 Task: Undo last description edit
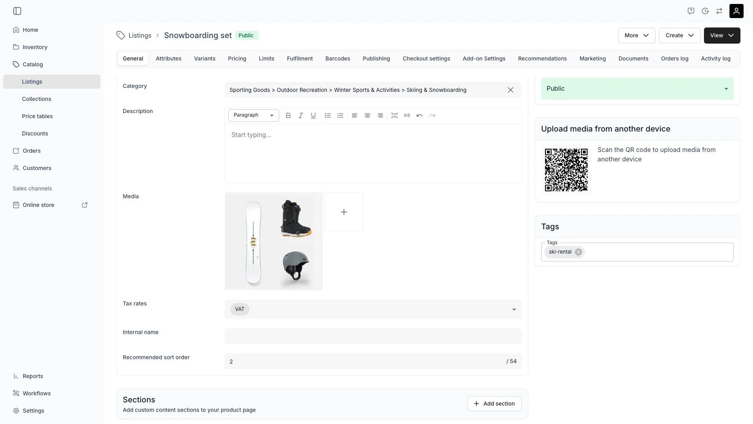pos(420,115)
